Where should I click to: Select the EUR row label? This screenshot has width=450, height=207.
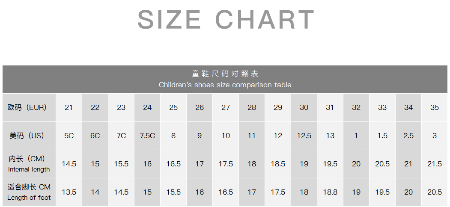pyautogui.click(x=27, y=107)
